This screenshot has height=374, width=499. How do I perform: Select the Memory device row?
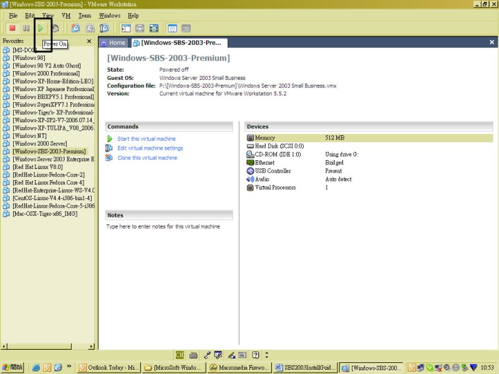(369, 138)
